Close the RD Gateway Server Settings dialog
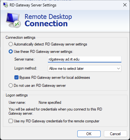This screenshot has width=130, height=140. 125,5
